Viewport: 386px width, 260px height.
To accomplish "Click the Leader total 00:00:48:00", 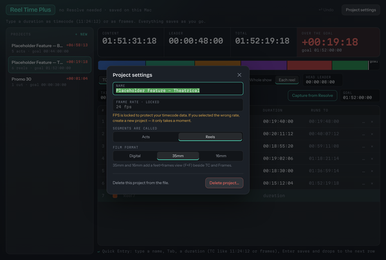I will (x=196, y=41).
